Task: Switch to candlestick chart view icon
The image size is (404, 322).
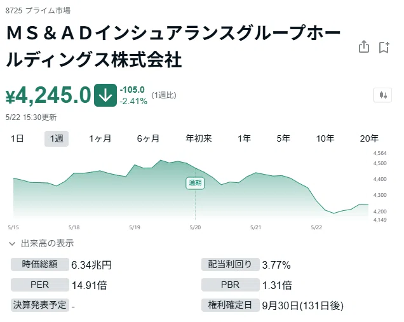Action: pyautogui.click(x=382, y=95)
